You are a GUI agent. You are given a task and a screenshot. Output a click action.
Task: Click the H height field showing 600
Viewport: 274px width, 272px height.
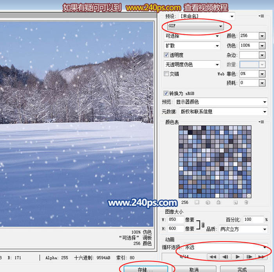[176, 229]
